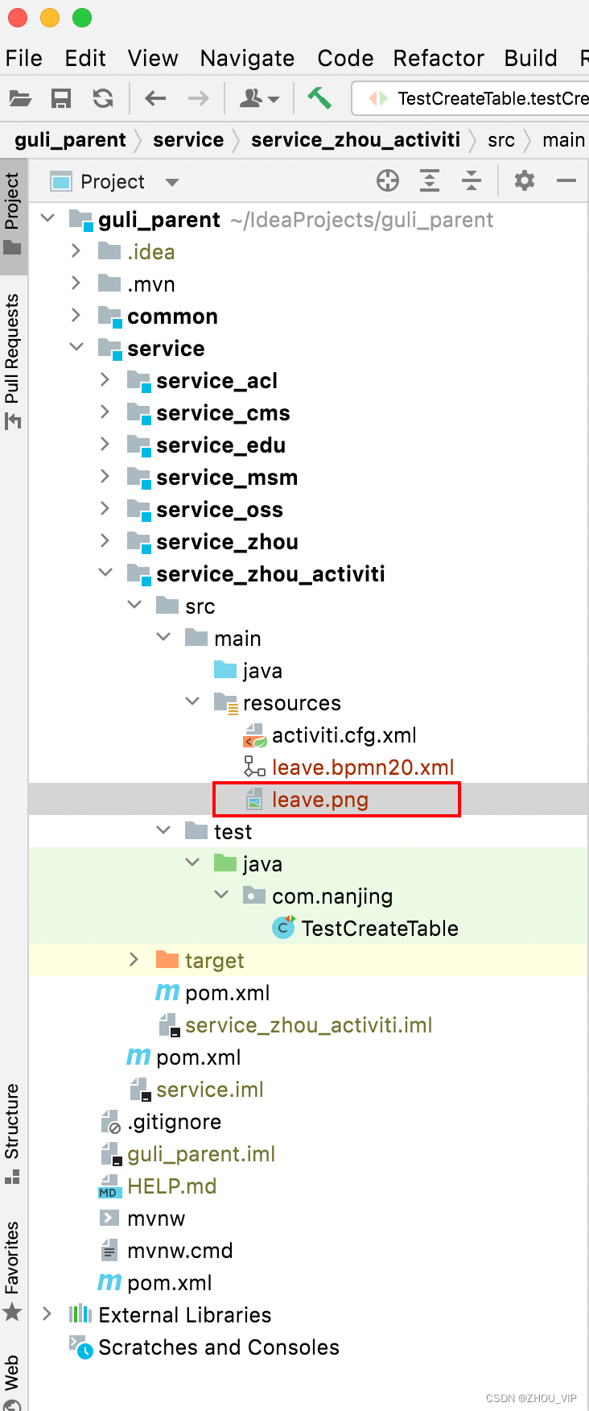Expand the target folder
The height and width of the screenshot is (1411, 589).
pyautogui.click(x=134, y=959)
